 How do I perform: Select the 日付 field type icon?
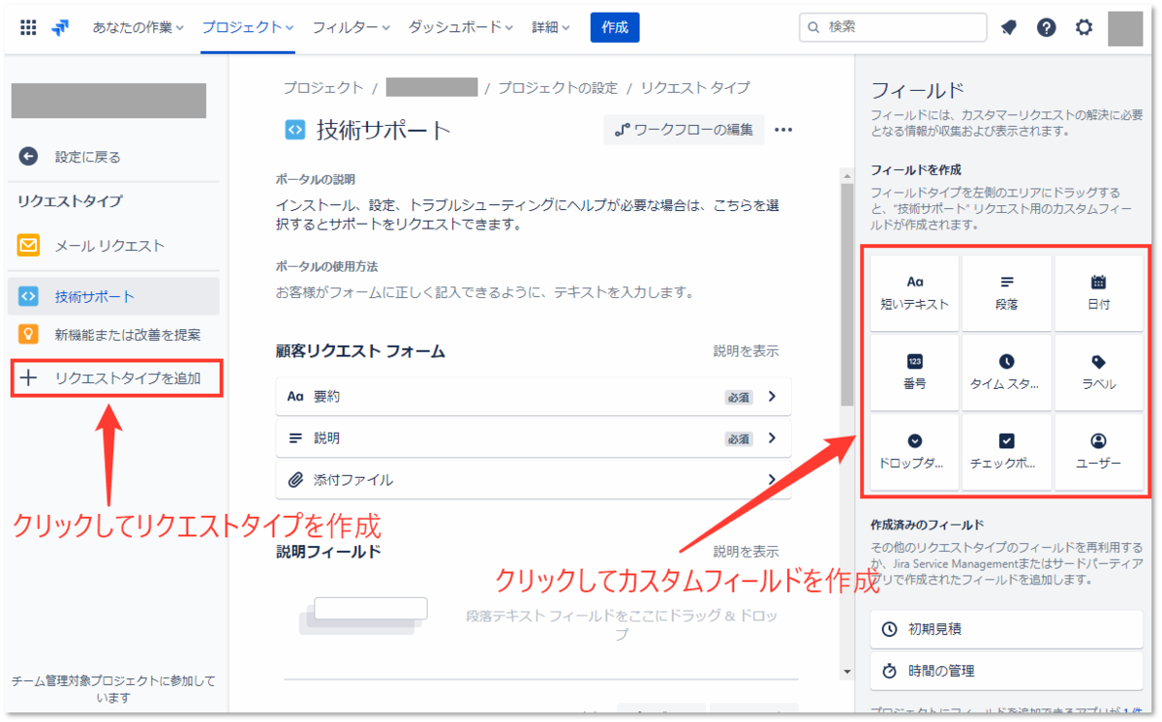coord(1098,290)
